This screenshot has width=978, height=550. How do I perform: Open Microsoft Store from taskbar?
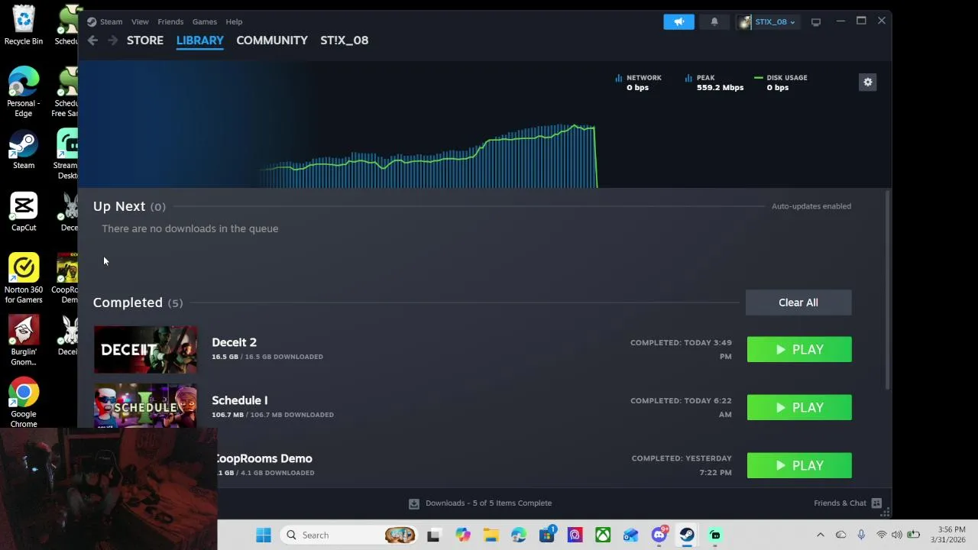coord(547,535)
